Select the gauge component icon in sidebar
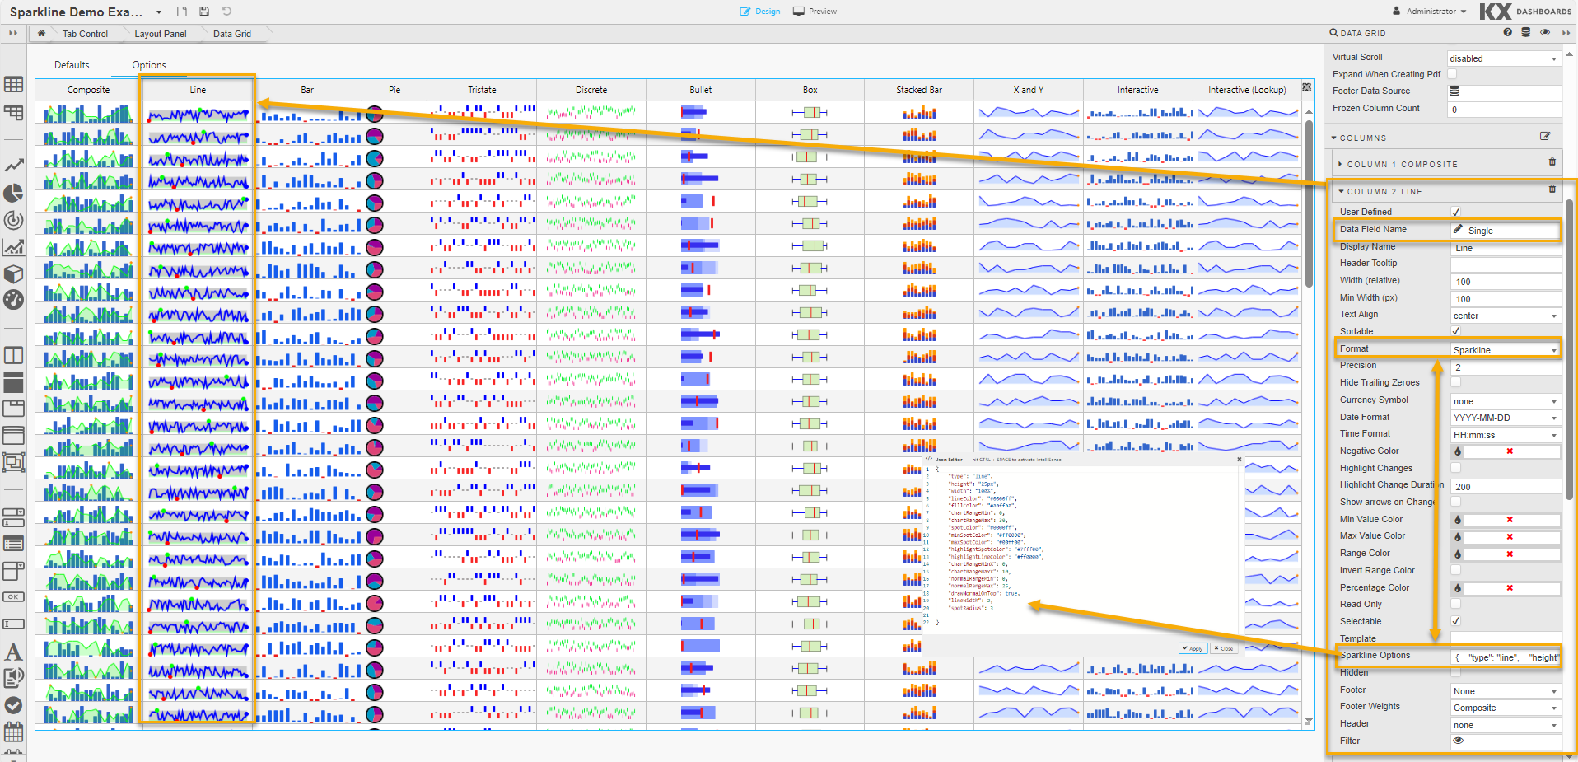 pyautogui.click(x=13, y=300)
